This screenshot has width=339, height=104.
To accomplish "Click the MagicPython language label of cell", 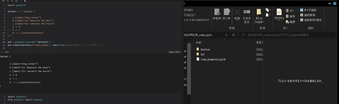I will [x=174, y=52].
